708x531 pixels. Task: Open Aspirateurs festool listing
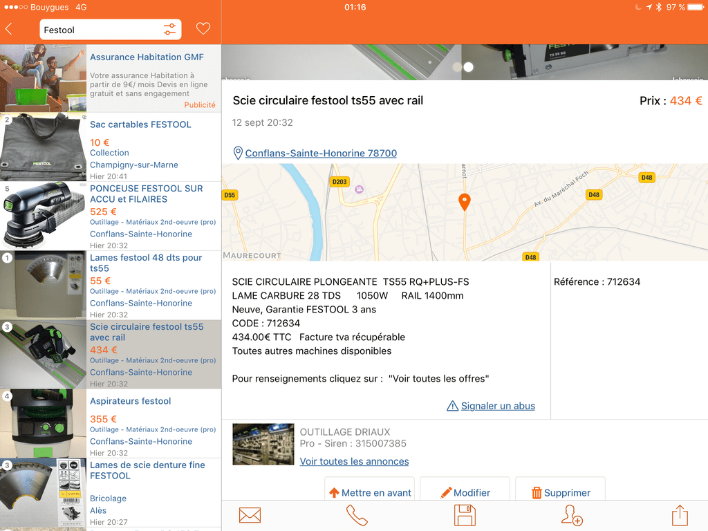[111, 424]
